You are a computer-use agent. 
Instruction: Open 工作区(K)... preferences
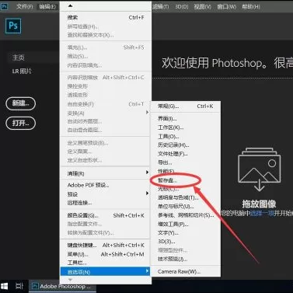tap(186, 127)
